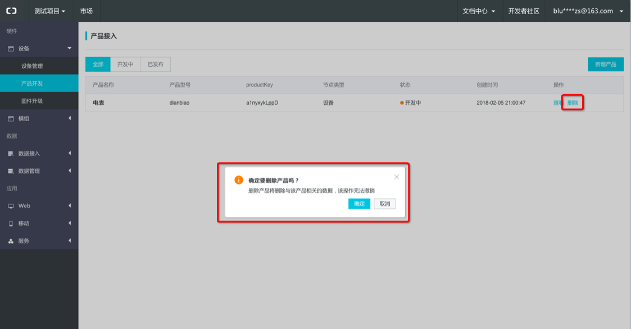631x329 pixels.
Task: Click 取消 to cancel deletion
Action: [385, 204]
